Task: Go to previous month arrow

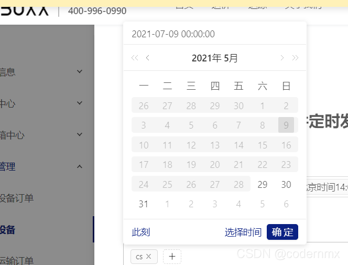Action: click(x=148, y=58)
